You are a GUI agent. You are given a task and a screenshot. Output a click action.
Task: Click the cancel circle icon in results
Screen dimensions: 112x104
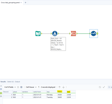pos(100,87)
